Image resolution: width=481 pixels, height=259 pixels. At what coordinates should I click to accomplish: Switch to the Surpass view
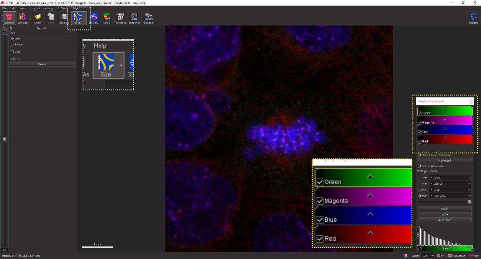click(10, 18)
